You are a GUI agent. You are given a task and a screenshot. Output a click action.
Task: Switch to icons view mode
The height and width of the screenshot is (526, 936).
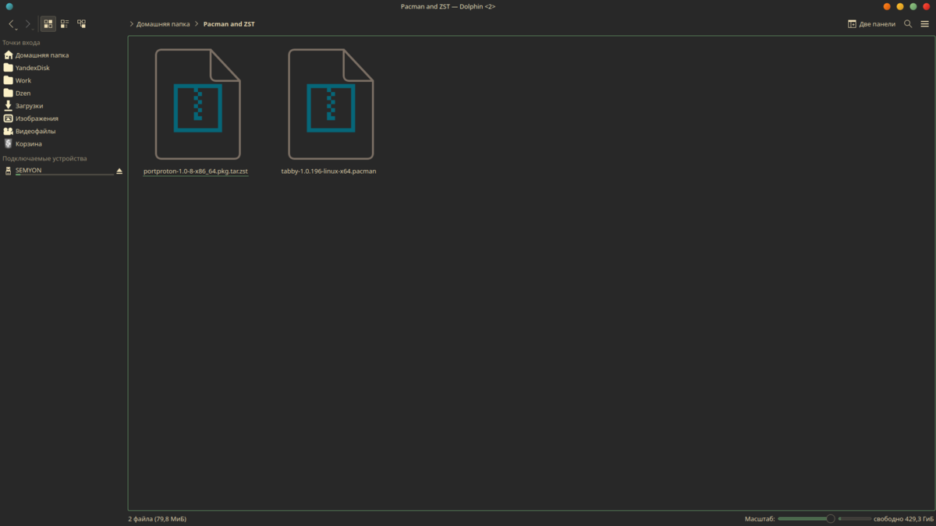[48, 24]
